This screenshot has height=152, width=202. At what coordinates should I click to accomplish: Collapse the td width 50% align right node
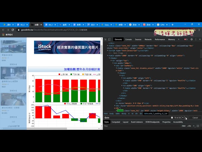coord(122,85)
